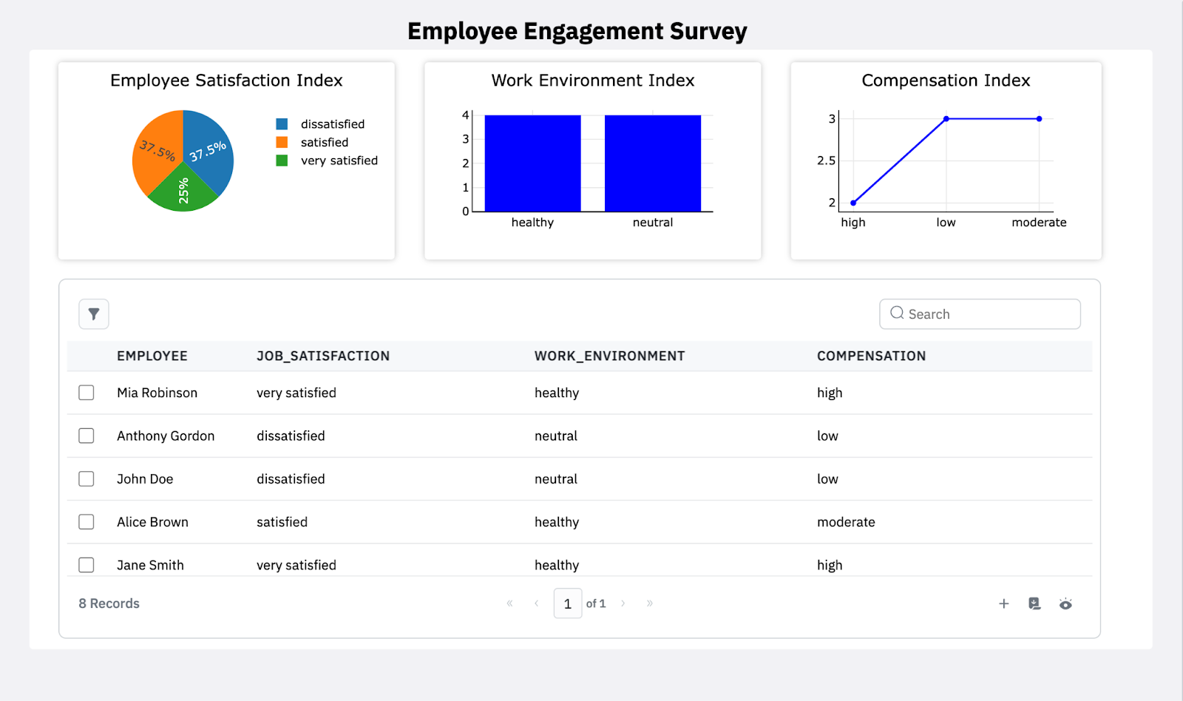Open the filter panel with the funnel icon
The height and width of the screenshot is (701, 1183).
pos(93,314)
